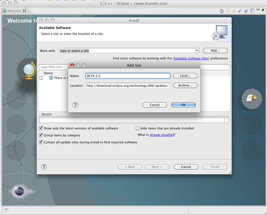The width and height of the screenshot is (267, 215).
Task: Click the reduce font size icon
Action: 240,11
